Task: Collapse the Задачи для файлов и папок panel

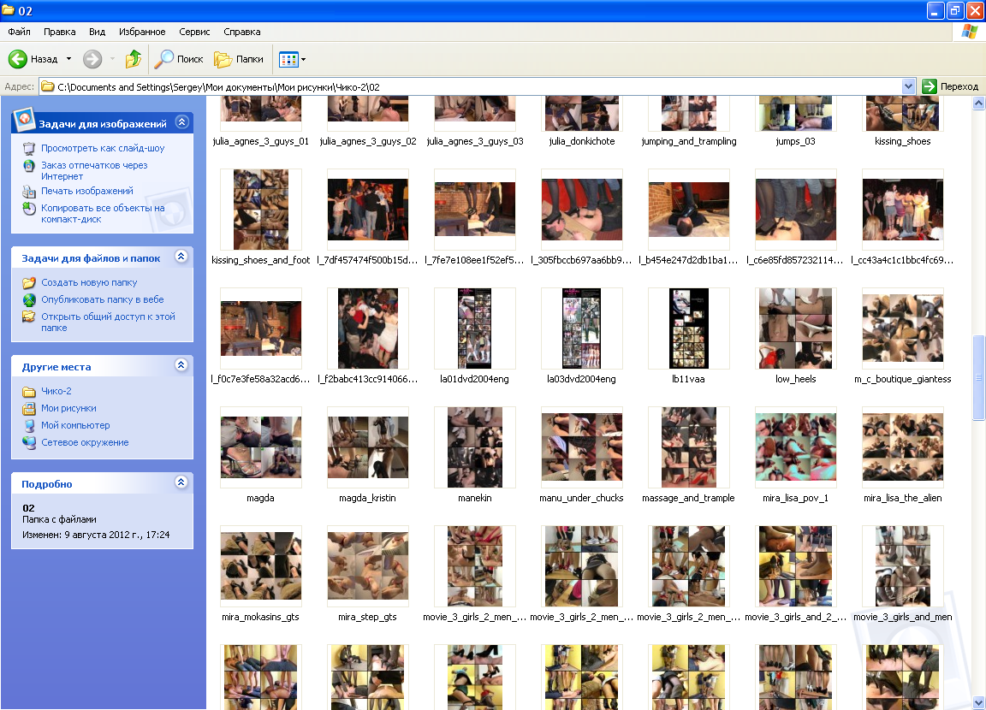Action: click(181, 257)
